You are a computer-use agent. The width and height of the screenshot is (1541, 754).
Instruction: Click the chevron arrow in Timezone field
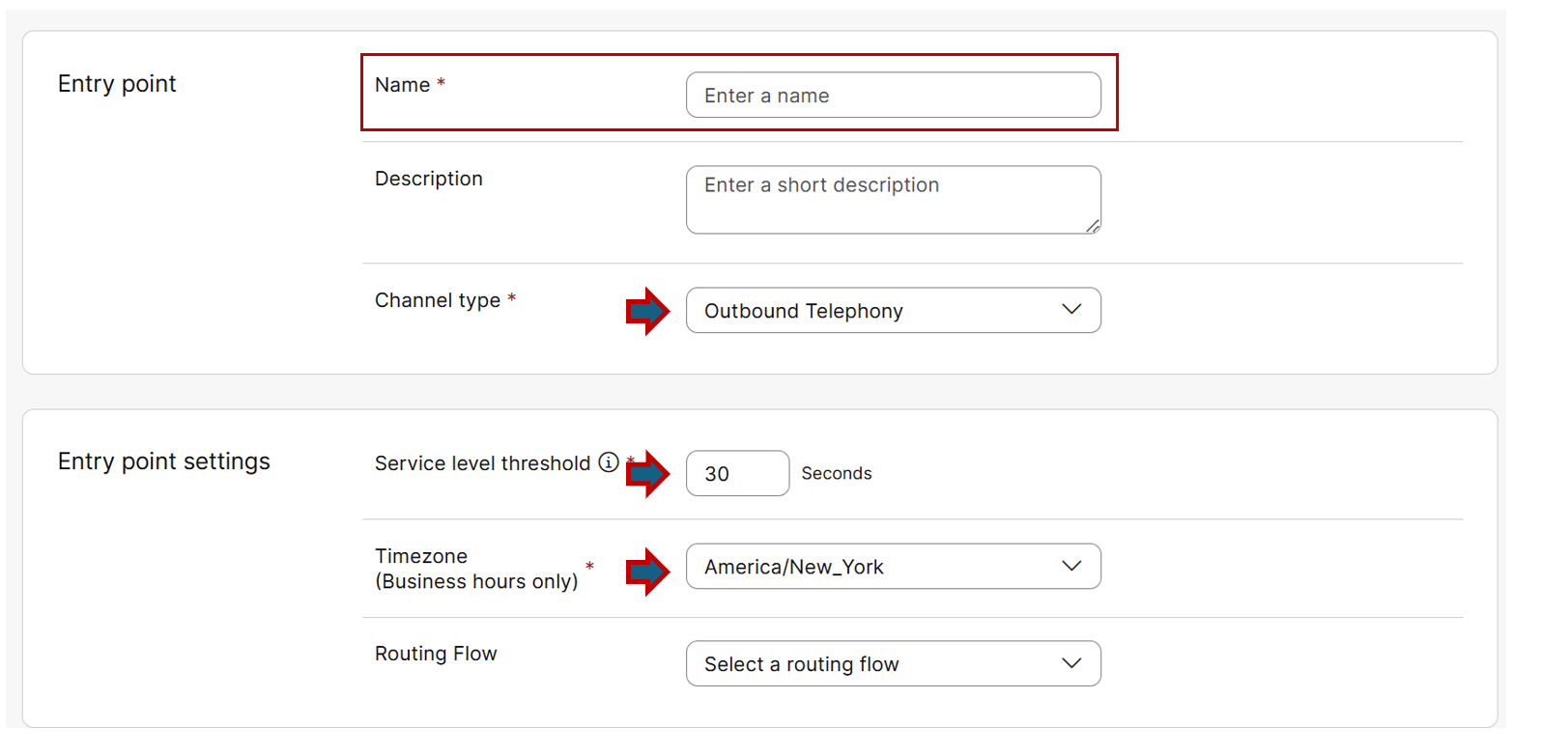pos(1070,566)
